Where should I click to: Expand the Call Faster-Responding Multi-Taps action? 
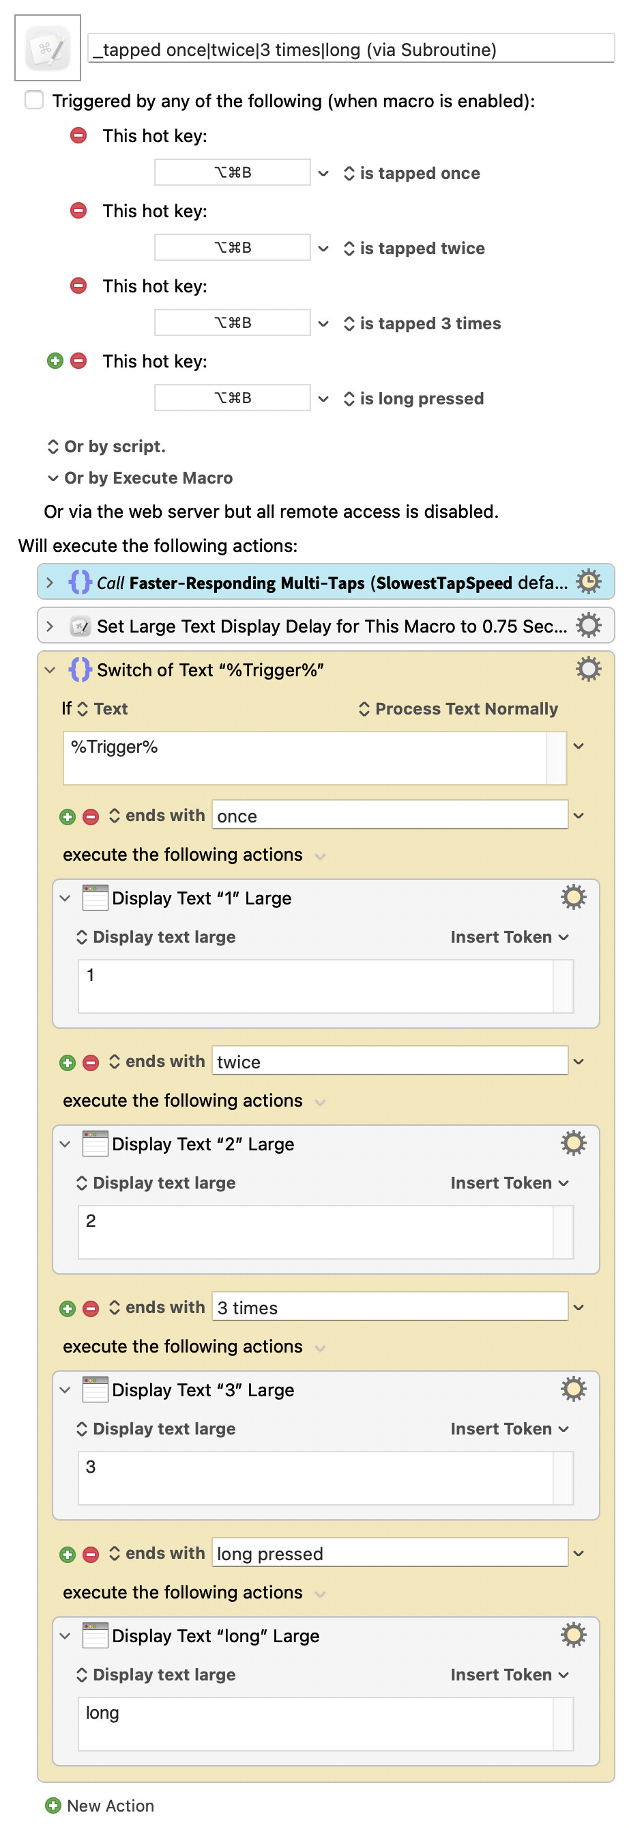pyautogui.click(x=50, y=583)
